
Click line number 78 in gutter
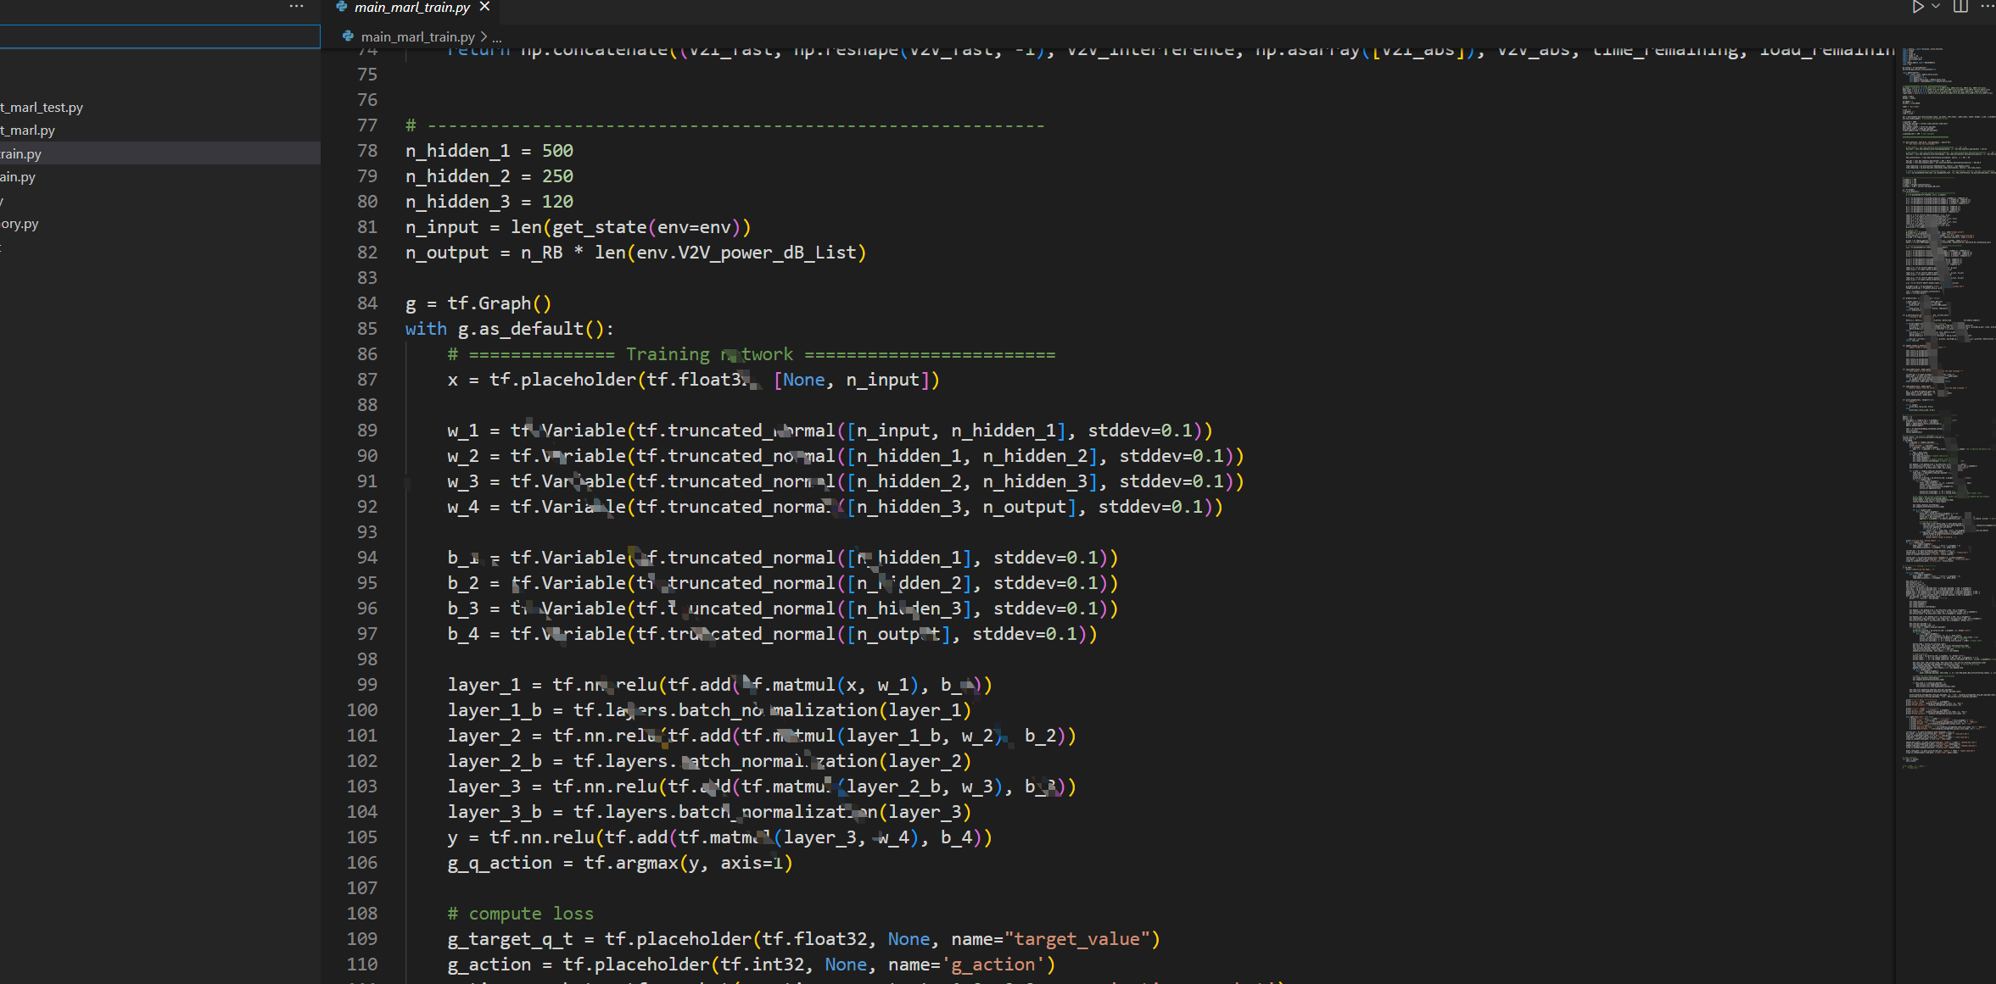[367, 151]
